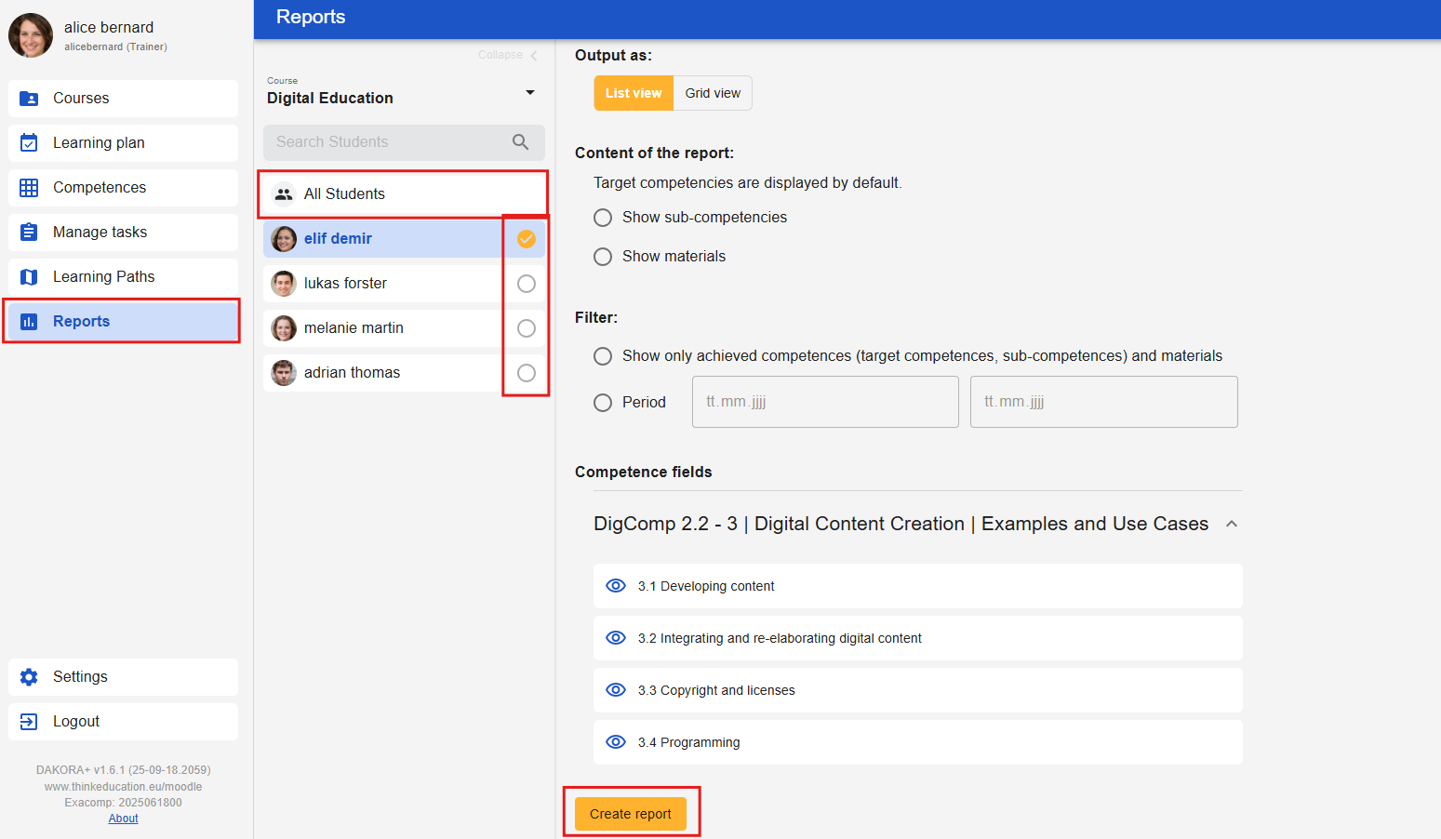Hide the 3.1 Developing content competence
The height and width of the screenshot is (839, 1441).
pos(616,586)
